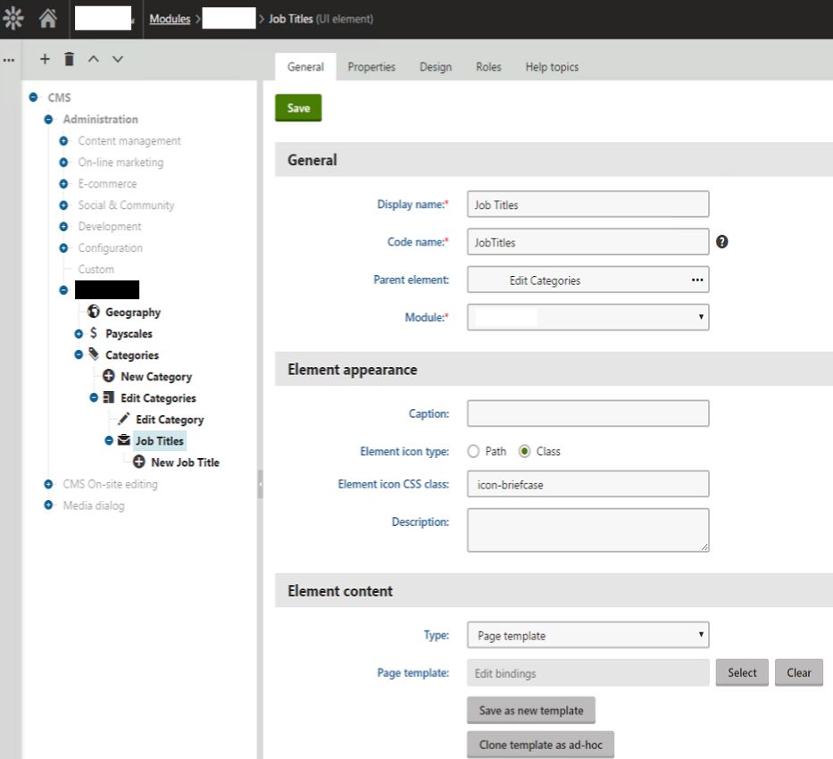Click the Description text area
The width and height of the screenshot is (833, 759).
[x=588, y=530]
